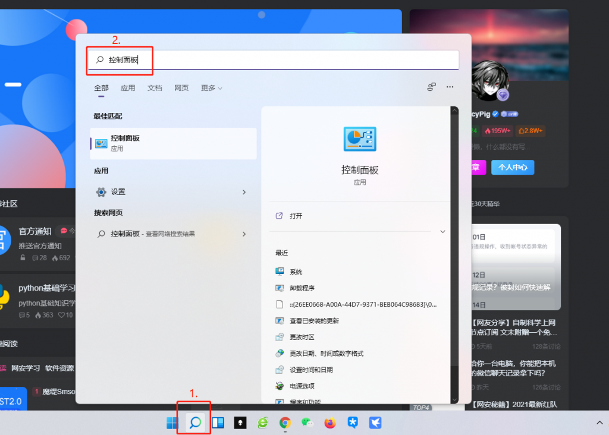The height and width of the screenshot is (435, 609).
Task: Open the Widgets icon in taskbar
Action: (x=218, y=423)
